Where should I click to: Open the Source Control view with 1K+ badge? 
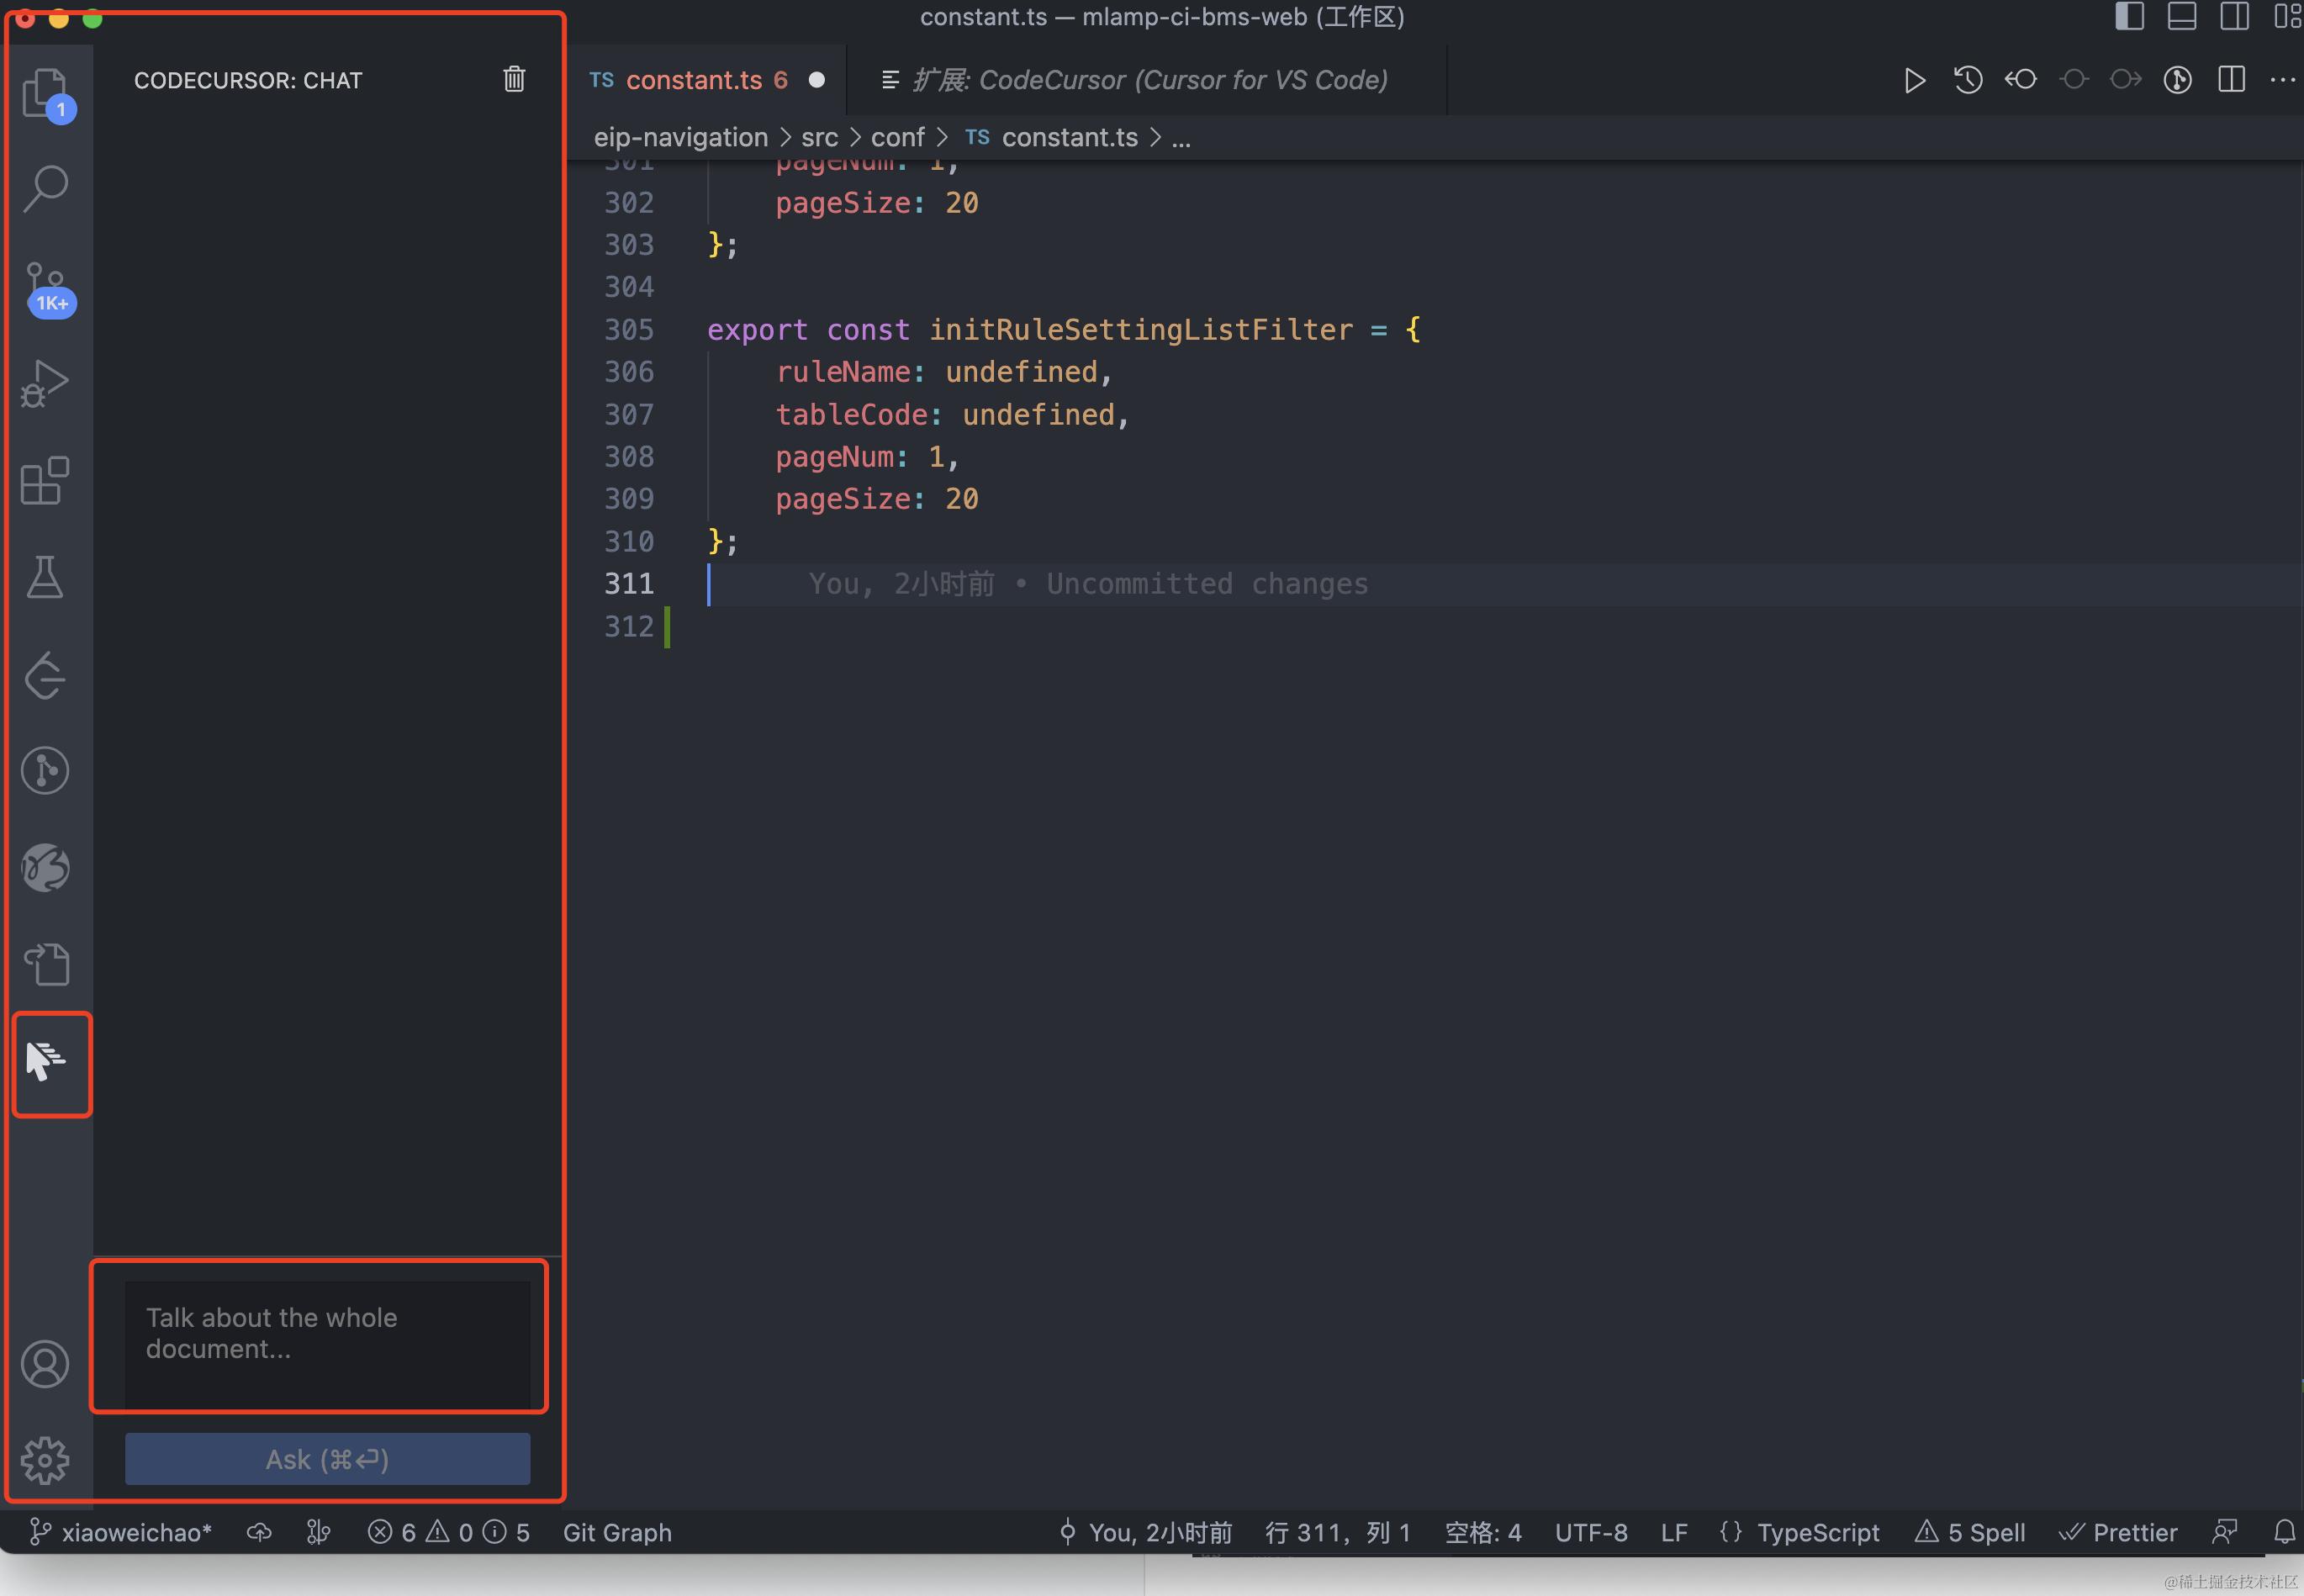(x=46, y=286)
